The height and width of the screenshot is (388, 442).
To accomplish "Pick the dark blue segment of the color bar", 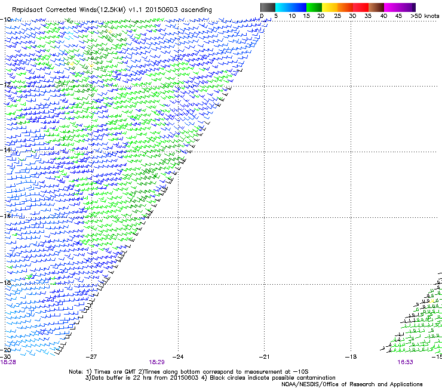I will click(299, 7).
